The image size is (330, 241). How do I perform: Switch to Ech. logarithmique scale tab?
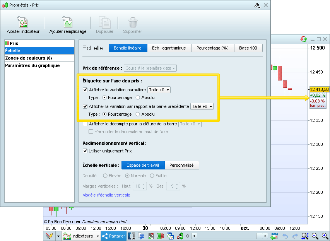coord(169,48)
